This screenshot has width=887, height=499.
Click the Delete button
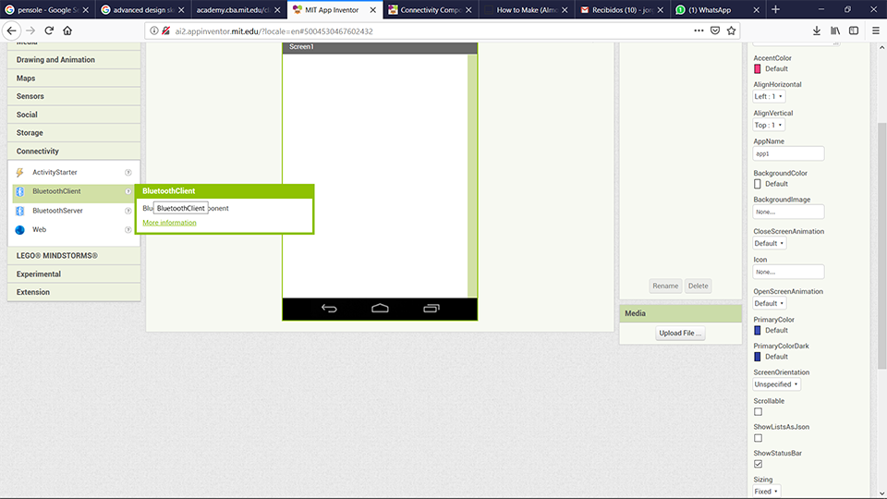click(699, 286)
